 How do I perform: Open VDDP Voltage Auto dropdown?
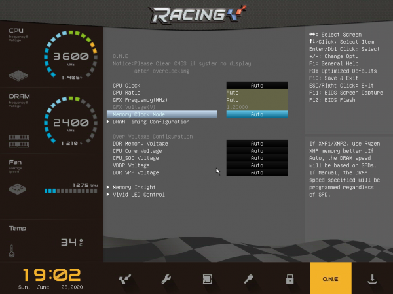tap(257, 165)
